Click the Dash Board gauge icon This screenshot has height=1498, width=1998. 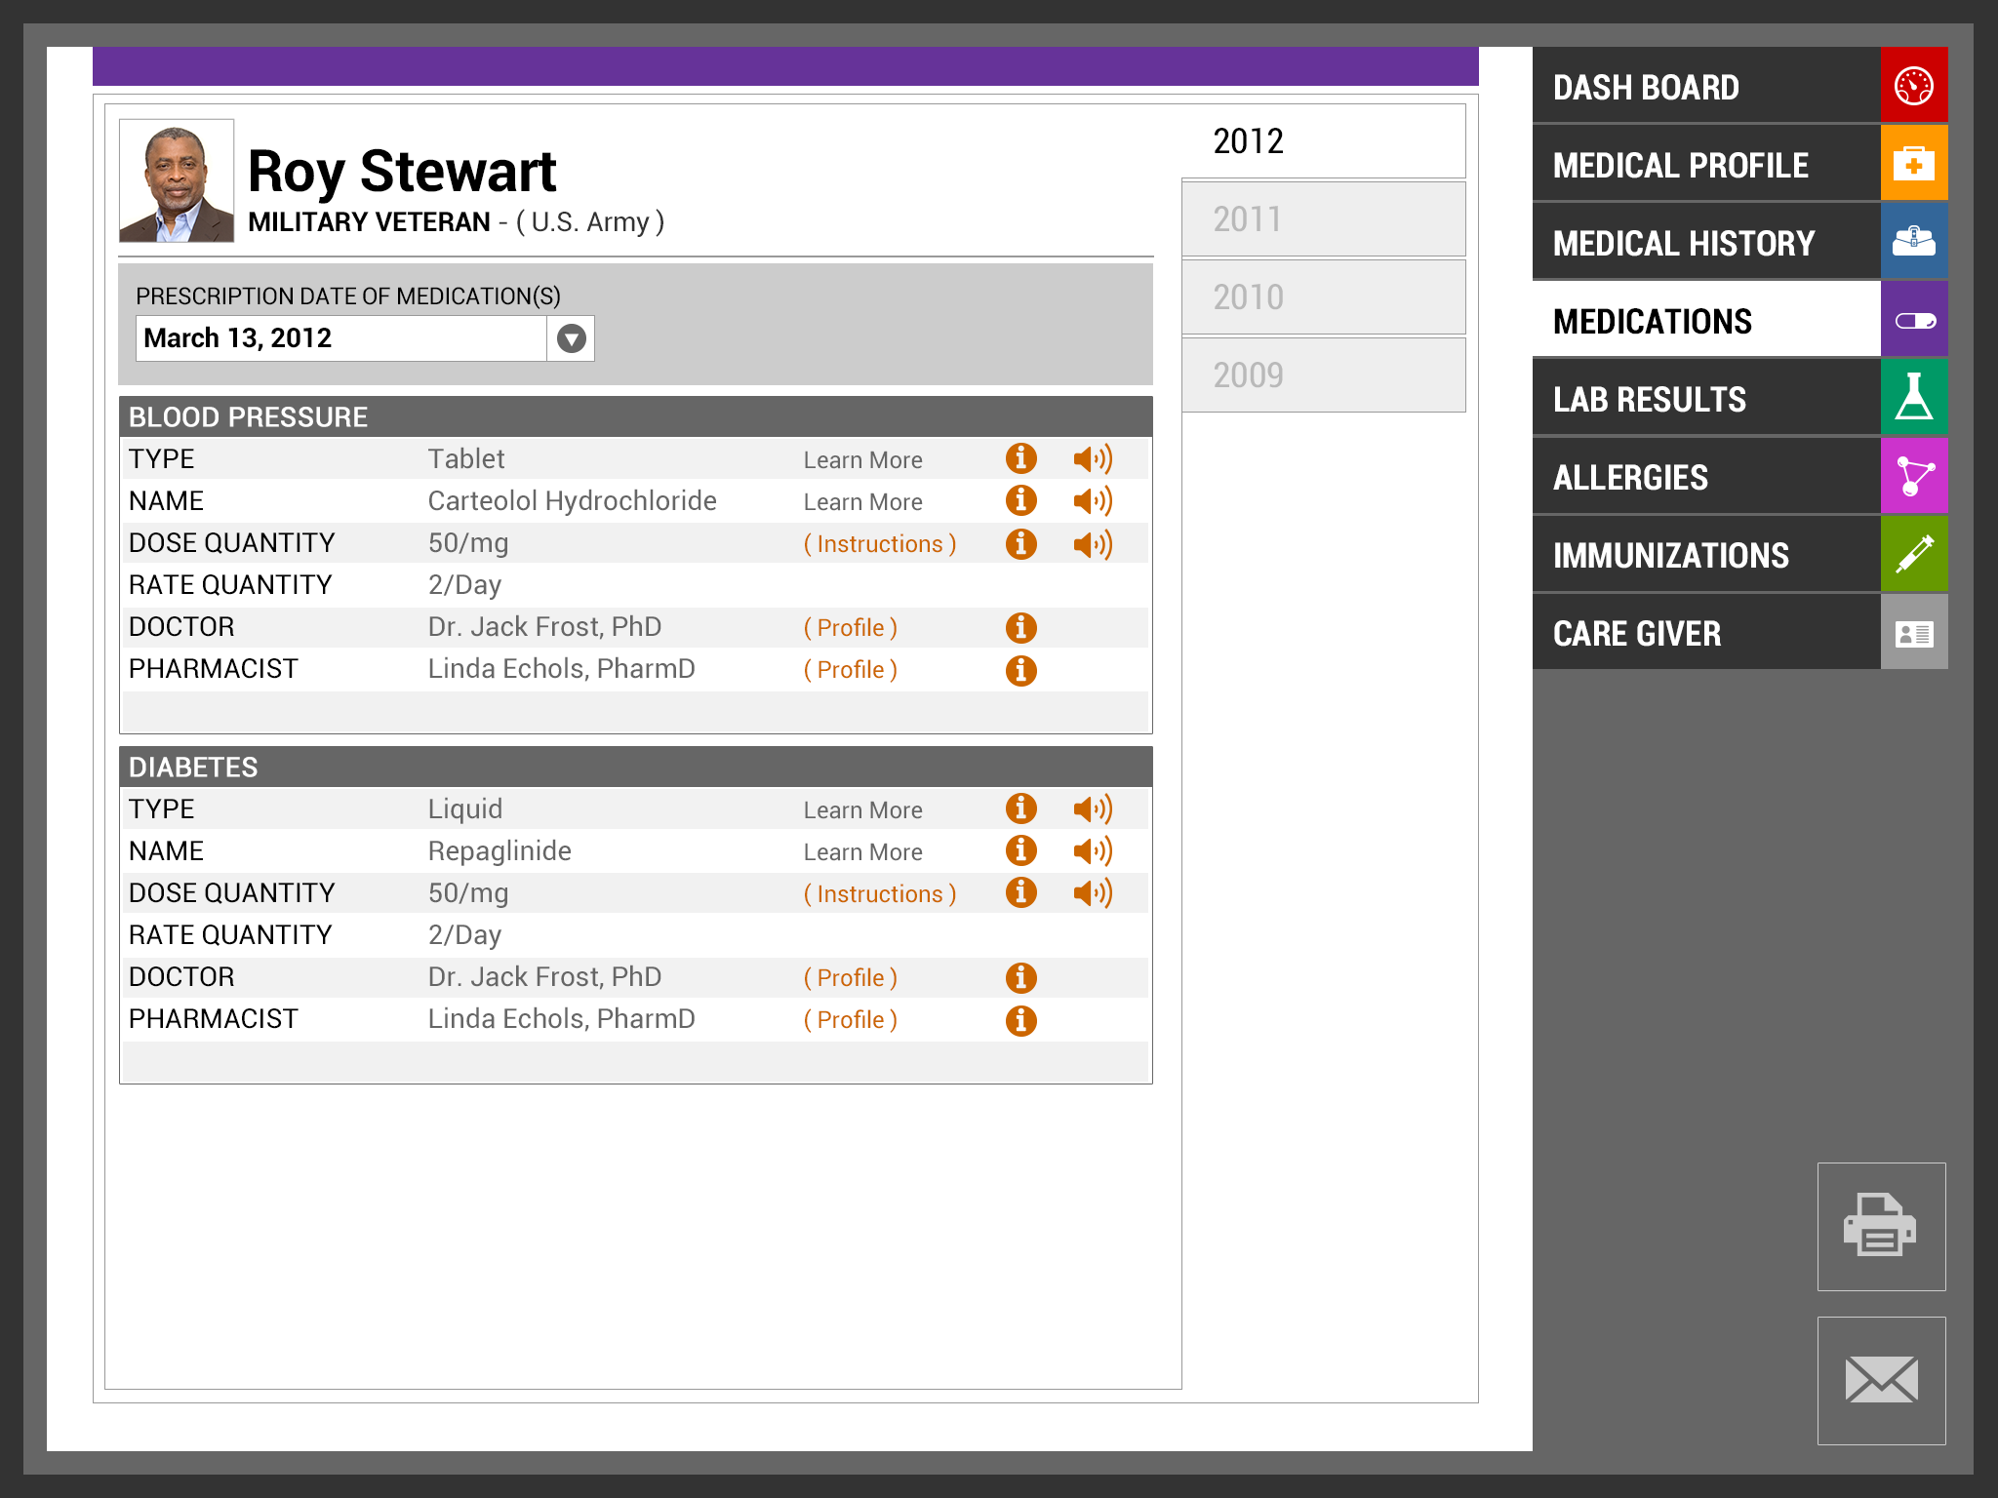(x=1913, y=86)
